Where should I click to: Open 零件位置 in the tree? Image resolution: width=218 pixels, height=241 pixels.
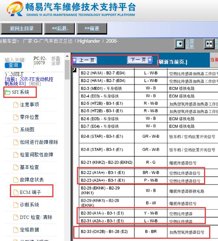[x=29, y=117]
